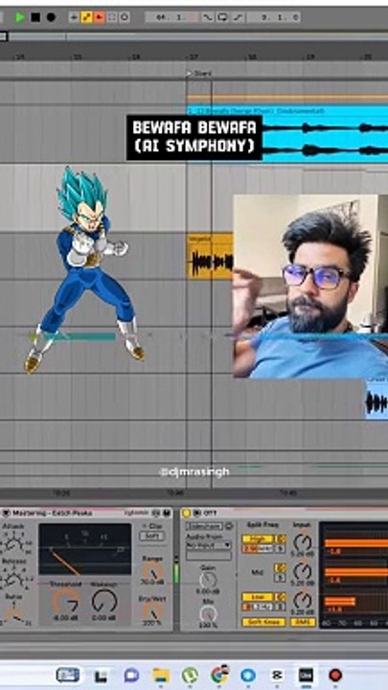Click the save preset icon on Mastering device
The image size is (388, 690).
pos(167,513)
